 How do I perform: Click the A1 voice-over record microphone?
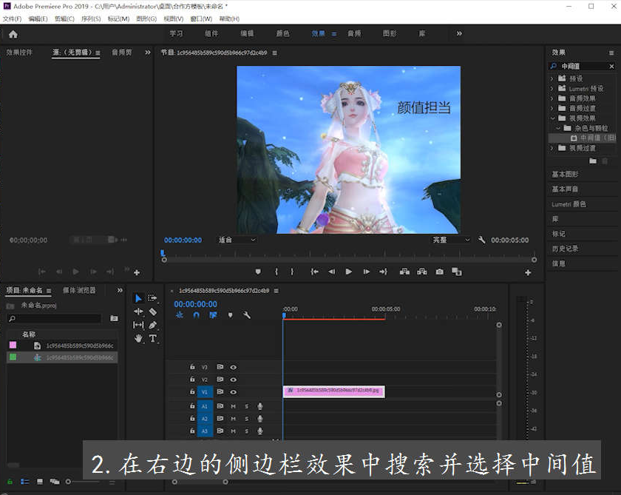point(259,406)
